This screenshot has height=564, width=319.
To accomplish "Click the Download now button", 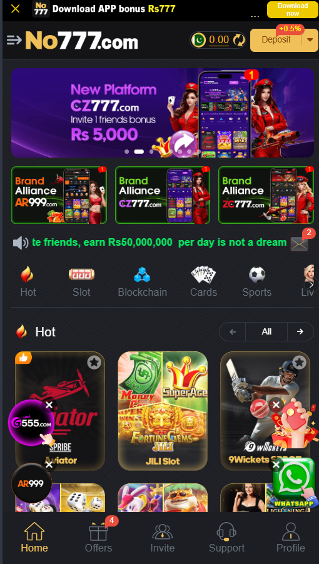I will pos(292,10).
